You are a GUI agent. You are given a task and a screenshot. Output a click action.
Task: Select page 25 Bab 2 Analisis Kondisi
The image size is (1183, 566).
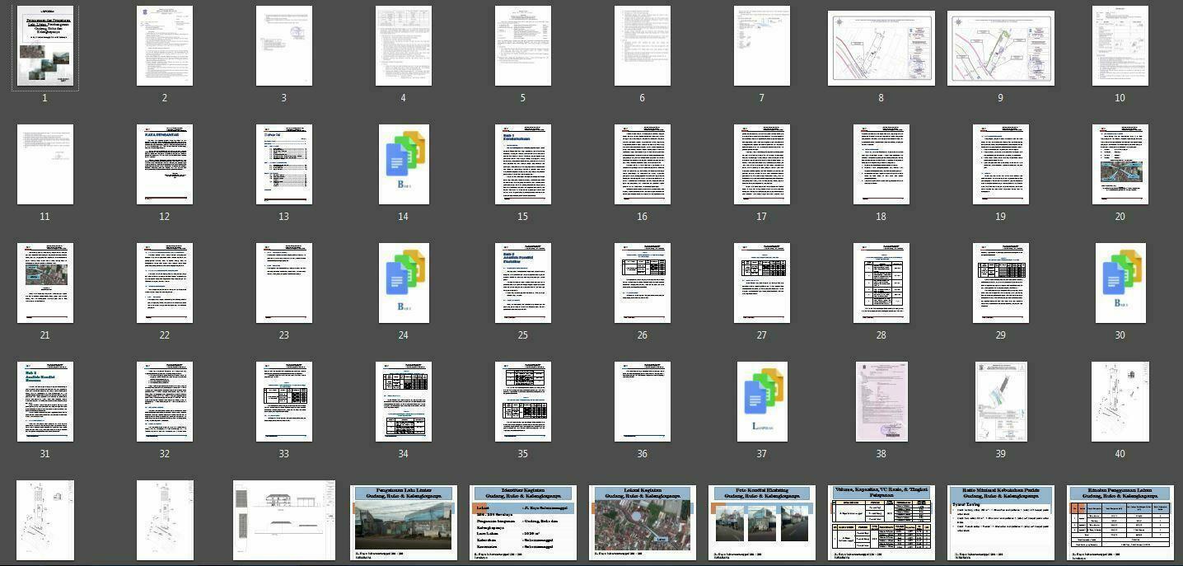point(523,283)
